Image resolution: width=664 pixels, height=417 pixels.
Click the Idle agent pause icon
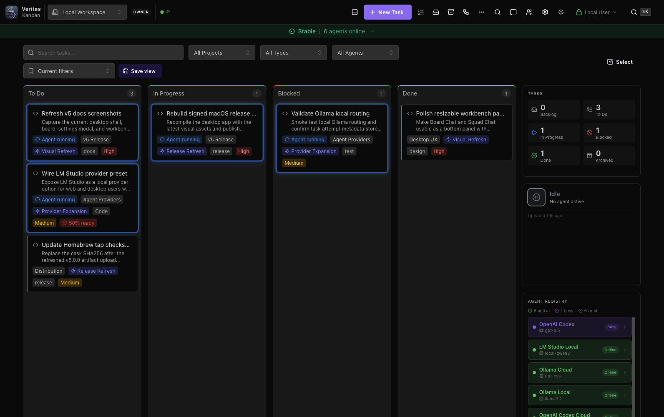pos(536,197)
